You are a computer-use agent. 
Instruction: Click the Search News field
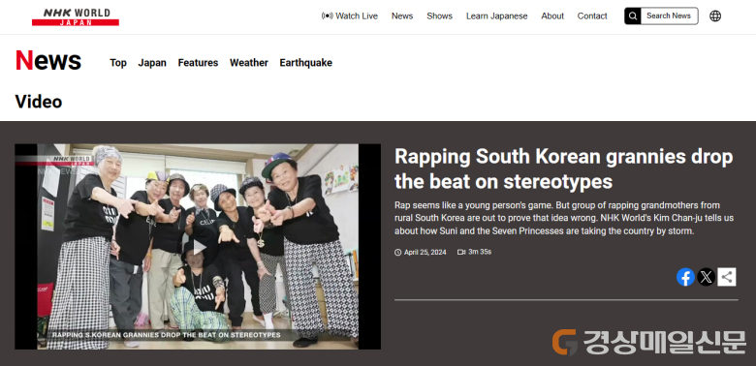pyautogui.click(x=669, y=15)
